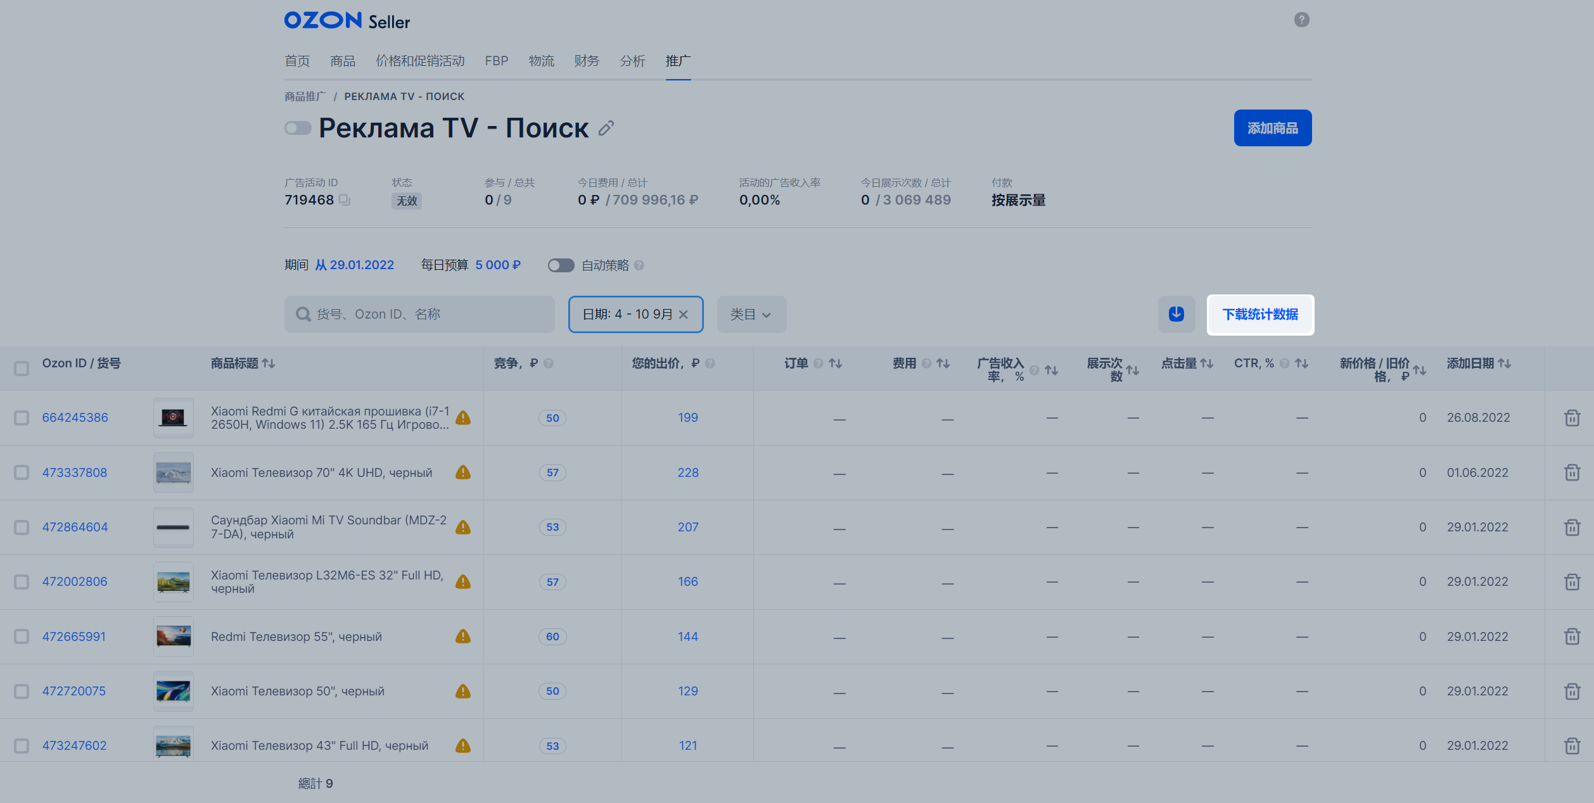Check the row 472720075 checkbox
The width and height of the screenshot is (1594, 803).
point(22,691)
